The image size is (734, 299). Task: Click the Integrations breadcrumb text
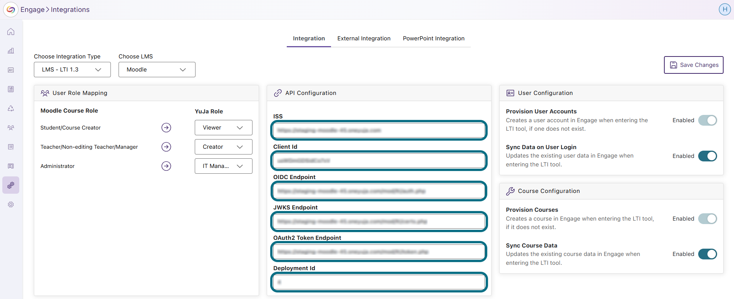70,10
